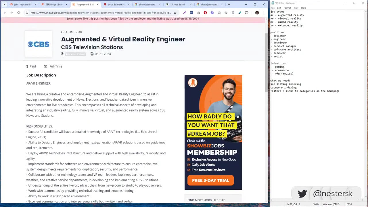Open Notepad's Help menu

(303, 8)
